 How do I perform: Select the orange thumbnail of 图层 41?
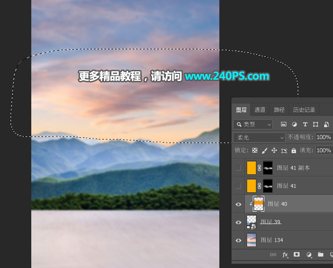[x=251, y=186]
